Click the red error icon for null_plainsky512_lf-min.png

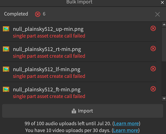(x=153, y=68)
